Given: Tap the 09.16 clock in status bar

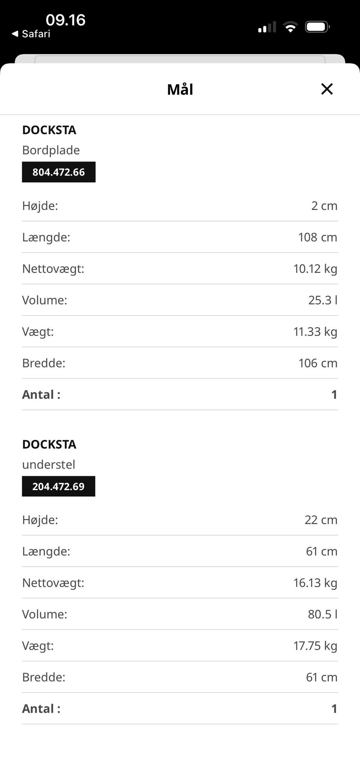Looking at the screenshot, I should [x=66, y=20].
